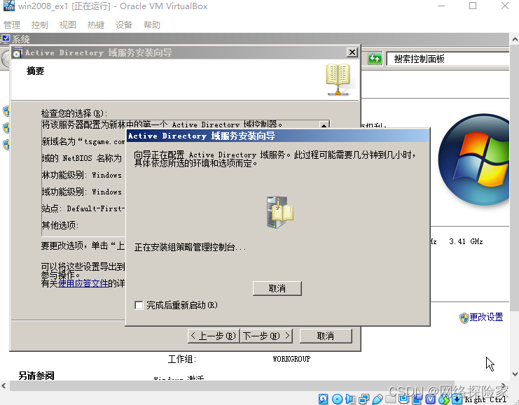Click 取消 at the wizard bottom
The height and width of the screenshot is (405, 519).
326,336
